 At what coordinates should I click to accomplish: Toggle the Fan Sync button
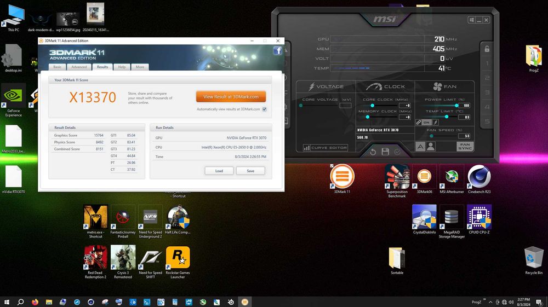pos(465,146)
